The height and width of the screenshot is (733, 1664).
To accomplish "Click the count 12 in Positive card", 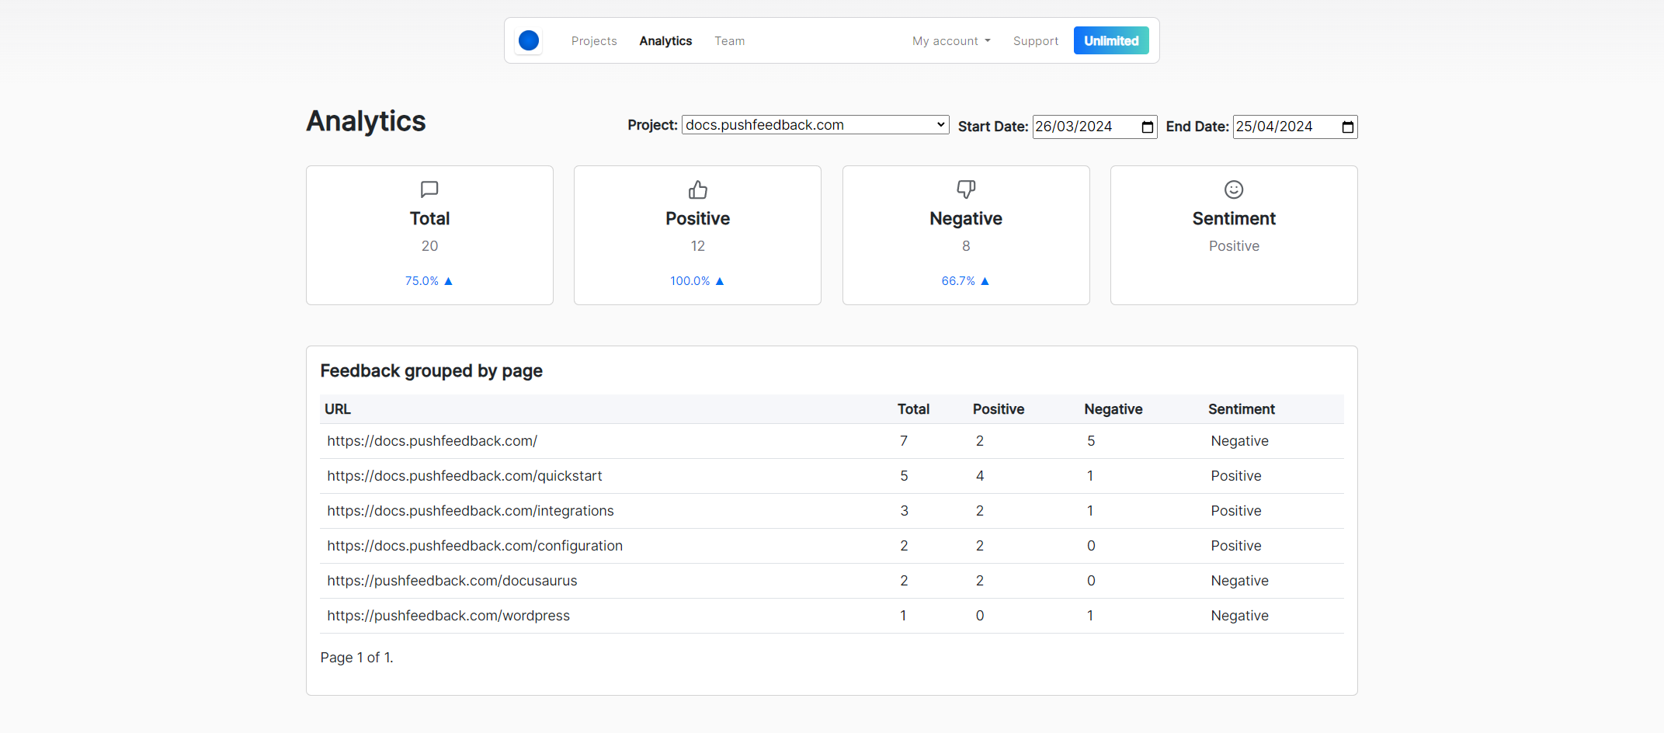I will pos(697,246).
